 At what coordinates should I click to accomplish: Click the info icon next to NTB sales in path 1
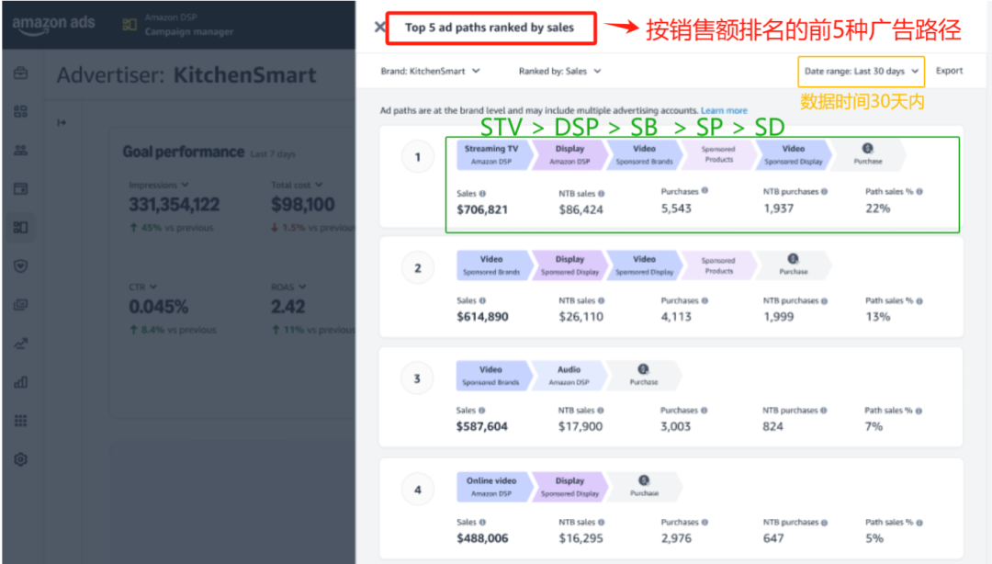601,194
